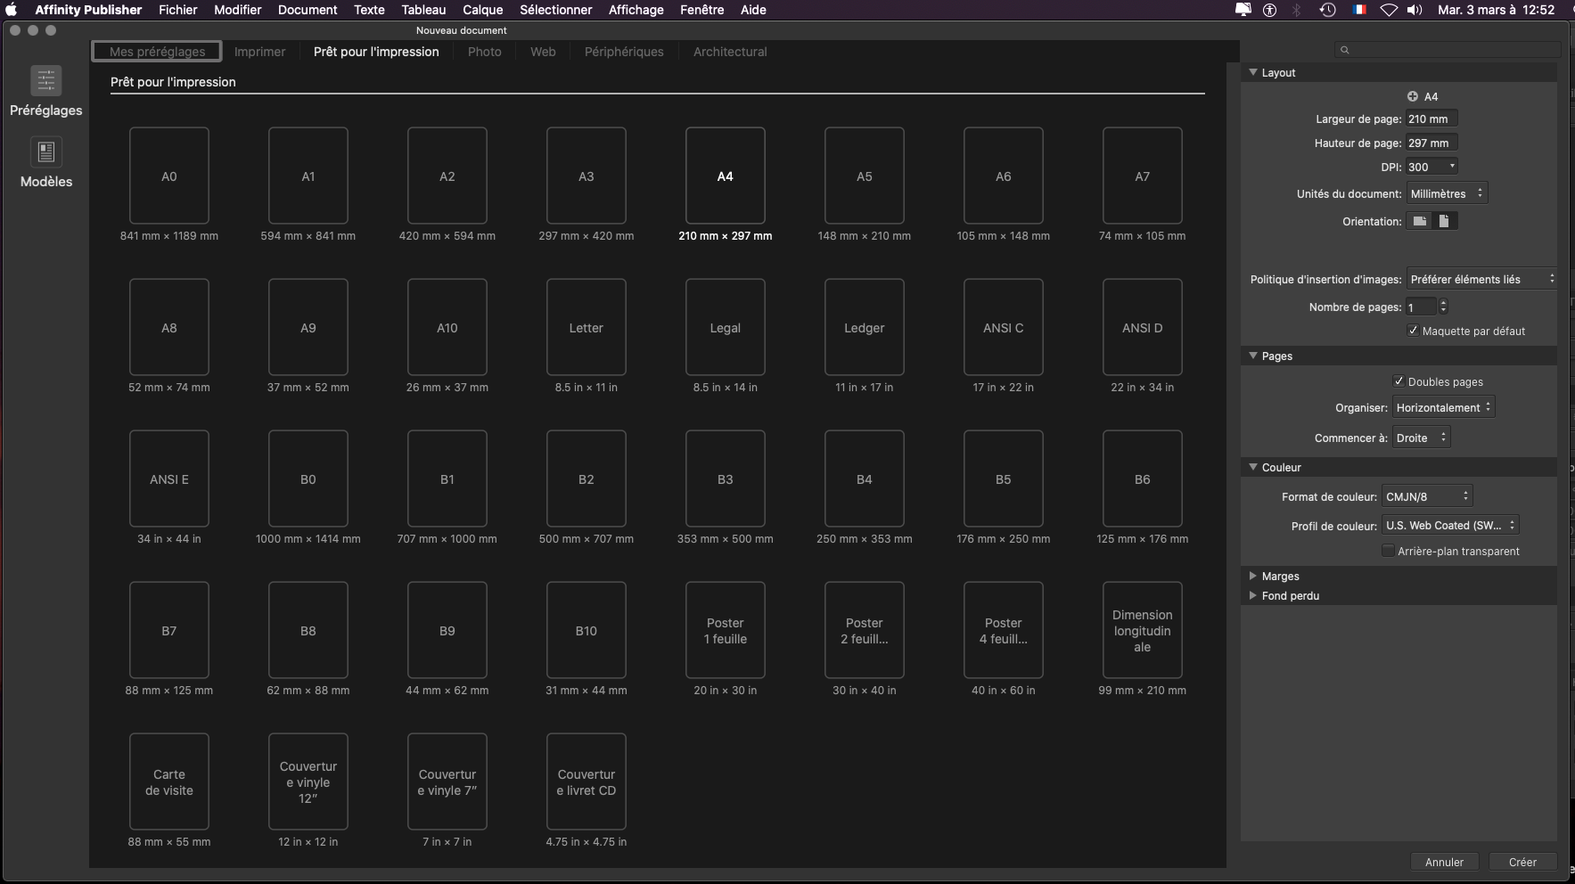The image size is (1575, 884).
Task: Click the search magnifier icon
Action: click(x=1345, y=50)
